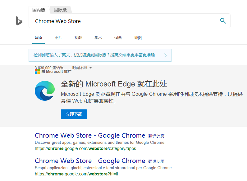Click the magnifier search icon

pyautogui.click(x=223, y=21)
